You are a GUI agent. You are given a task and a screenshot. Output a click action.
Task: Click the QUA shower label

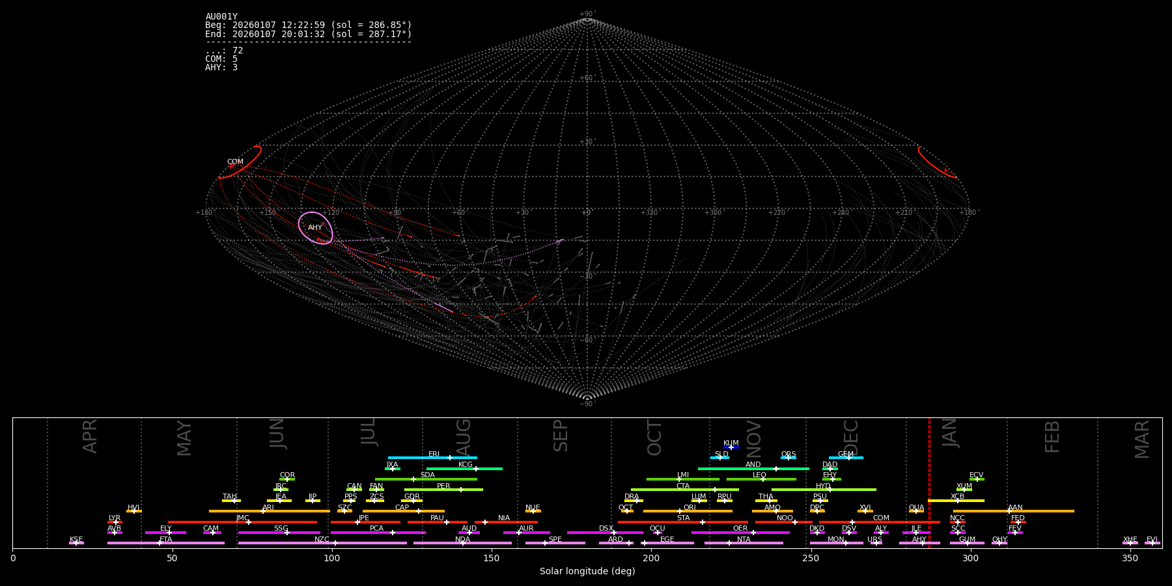coord(917,508)
